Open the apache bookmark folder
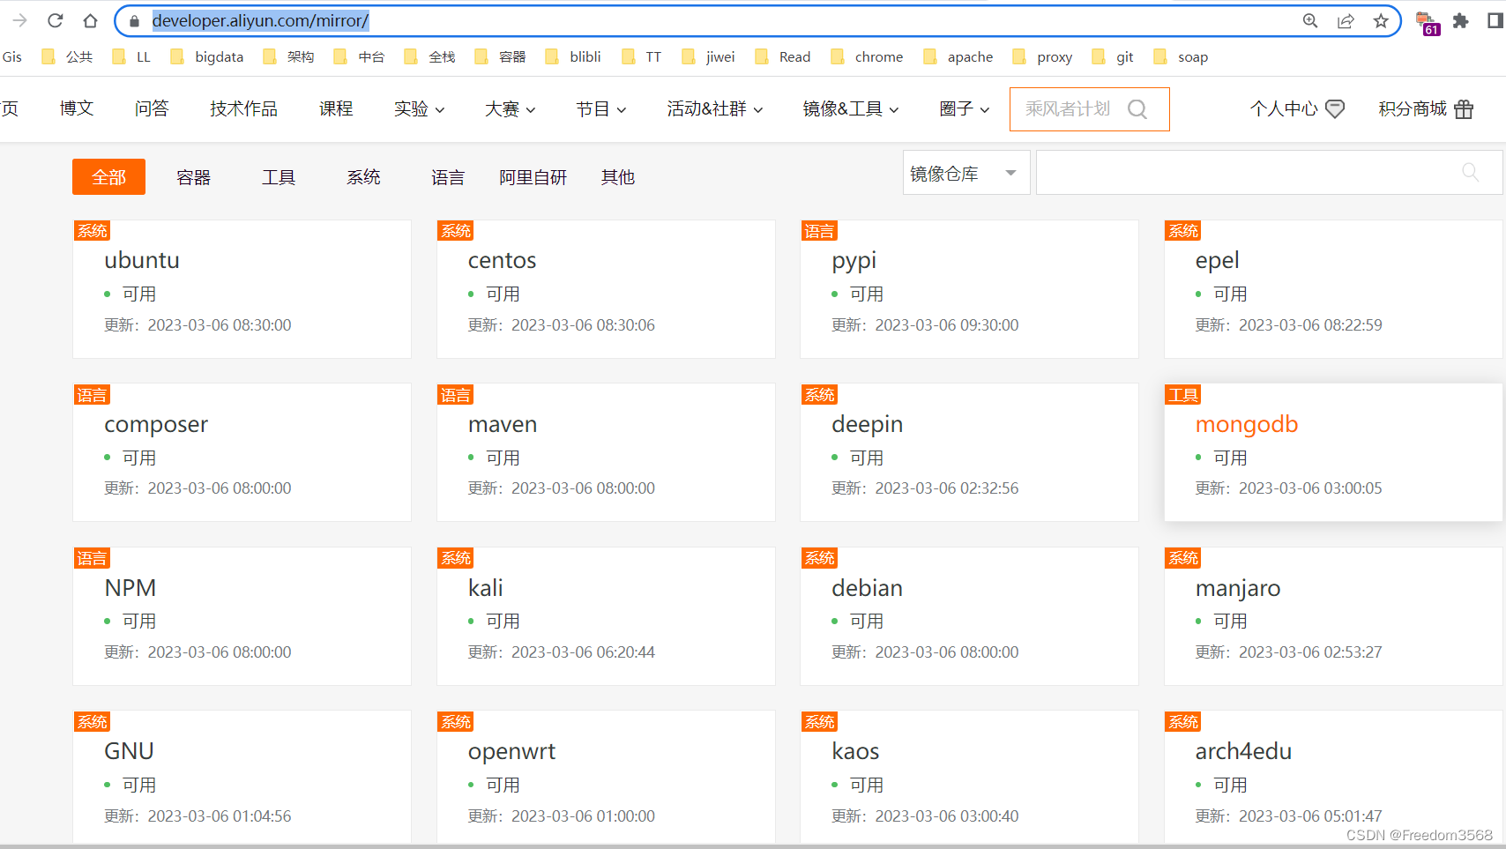1506x849 pixels. tap(958, 56)
